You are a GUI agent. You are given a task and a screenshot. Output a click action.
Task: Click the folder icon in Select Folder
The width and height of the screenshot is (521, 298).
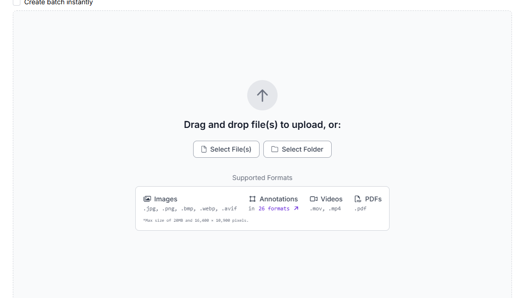275,149
